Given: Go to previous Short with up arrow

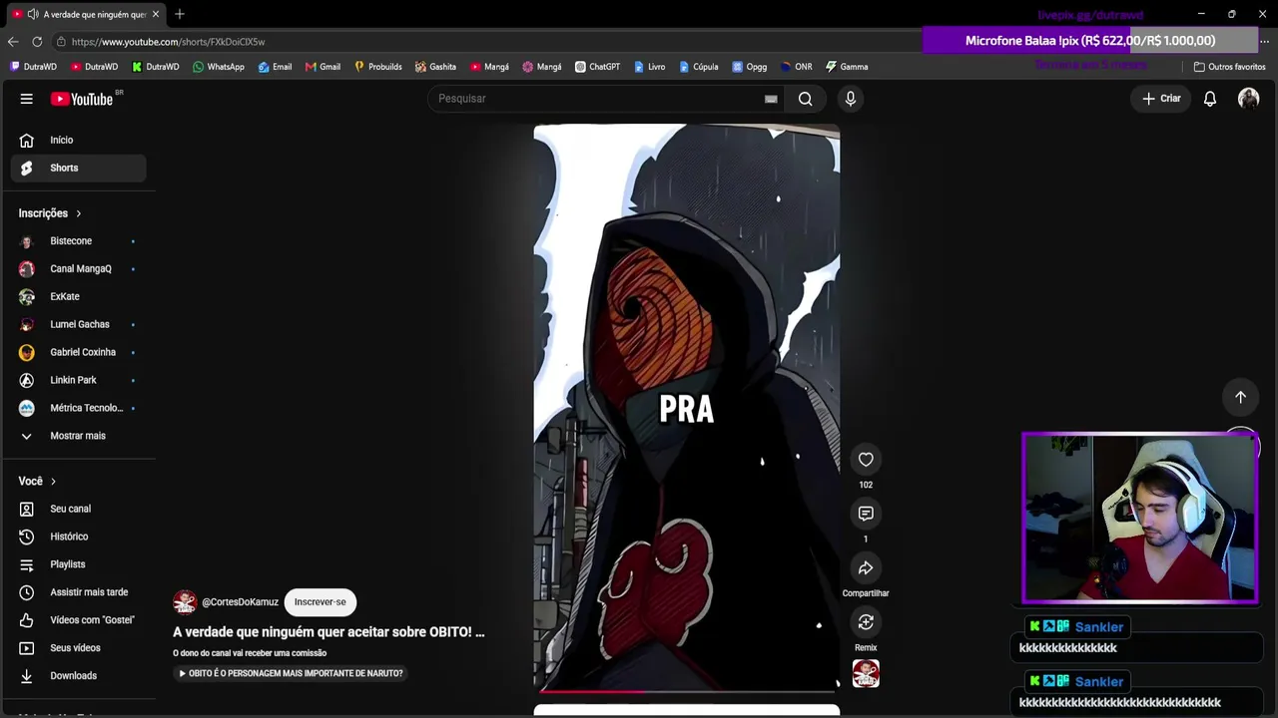Looking at the screenshot, I should [x=1240, y=397].
